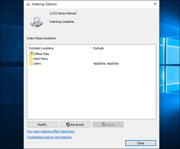This screenshot has height=149, width=180.
Task: Click the Start Menu folder icon
Action: tap(31, 59)
